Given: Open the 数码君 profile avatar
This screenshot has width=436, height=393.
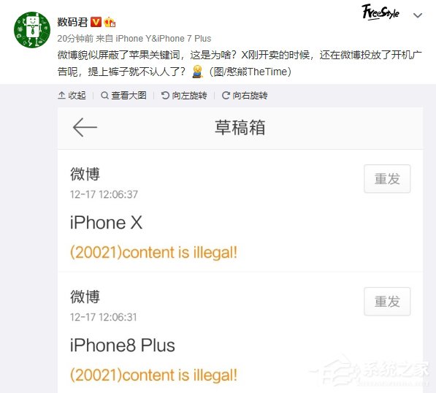Looking at the screenshot, I should [32, 30].
